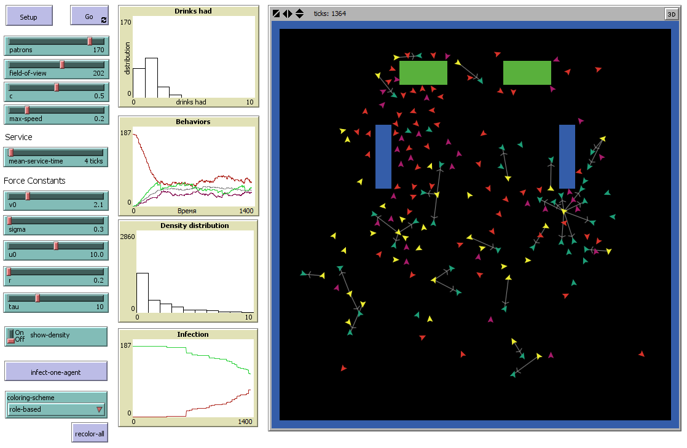Image resolution: width=687 pixels, height=448 pixels.
Task: Click the diagonal resize icon in view toolbar
Action: (x=277, y=14)
